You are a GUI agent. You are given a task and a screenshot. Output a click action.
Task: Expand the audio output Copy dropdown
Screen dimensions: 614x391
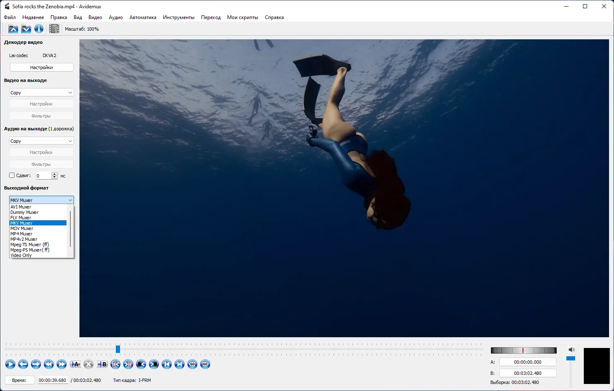pyautogui.click(x=41, y=141)
